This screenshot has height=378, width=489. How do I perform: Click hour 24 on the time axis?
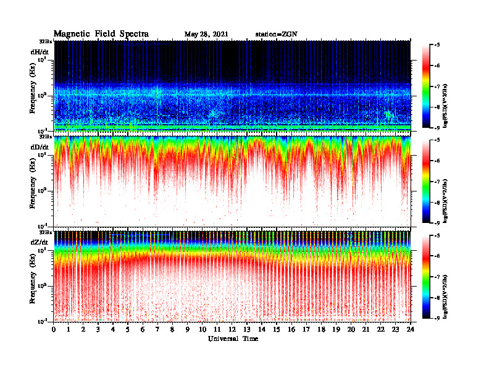point(411,330)
